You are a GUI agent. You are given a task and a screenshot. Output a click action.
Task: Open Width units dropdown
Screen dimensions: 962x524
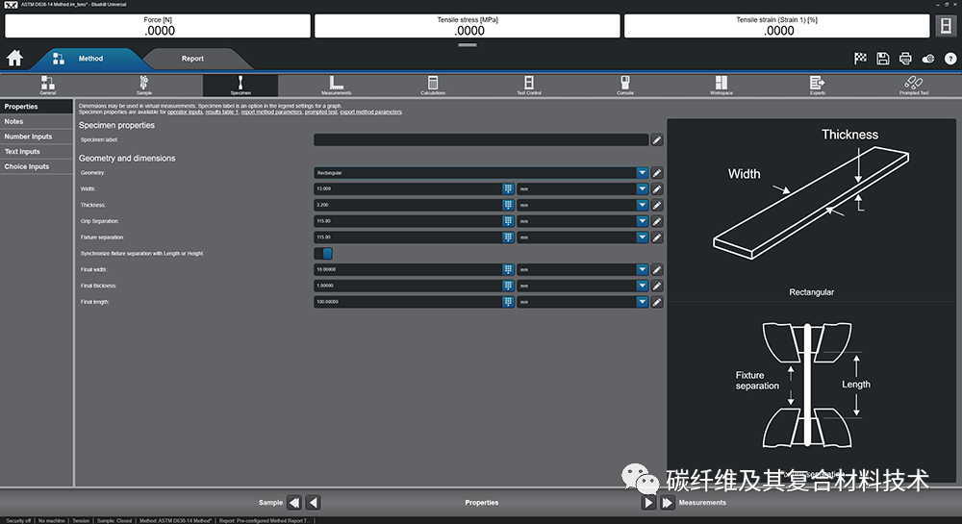[x=642, y=188]
